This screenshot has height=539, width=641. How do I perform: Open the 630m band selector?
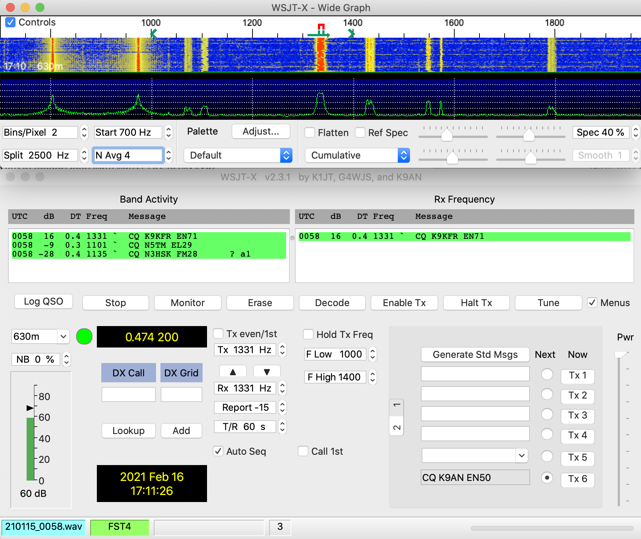click(40, 336)
